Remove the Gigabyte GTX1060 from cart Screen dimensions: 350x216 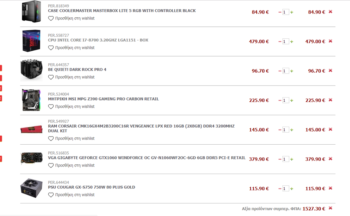point(330,159)
